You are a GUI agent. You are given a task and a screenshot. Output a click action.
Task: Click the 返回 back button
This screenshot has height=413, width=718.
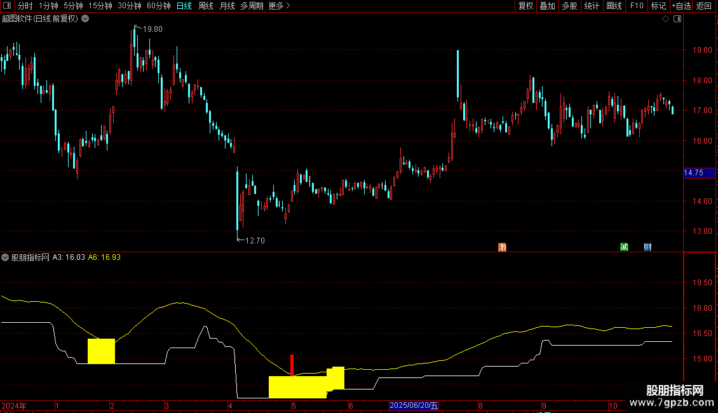pos(704,6)
